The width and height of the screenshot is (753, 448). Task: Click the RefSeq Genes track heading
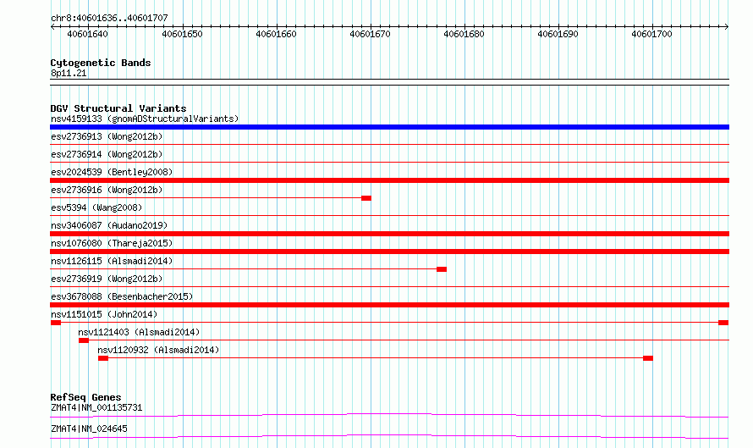point(85,397)
